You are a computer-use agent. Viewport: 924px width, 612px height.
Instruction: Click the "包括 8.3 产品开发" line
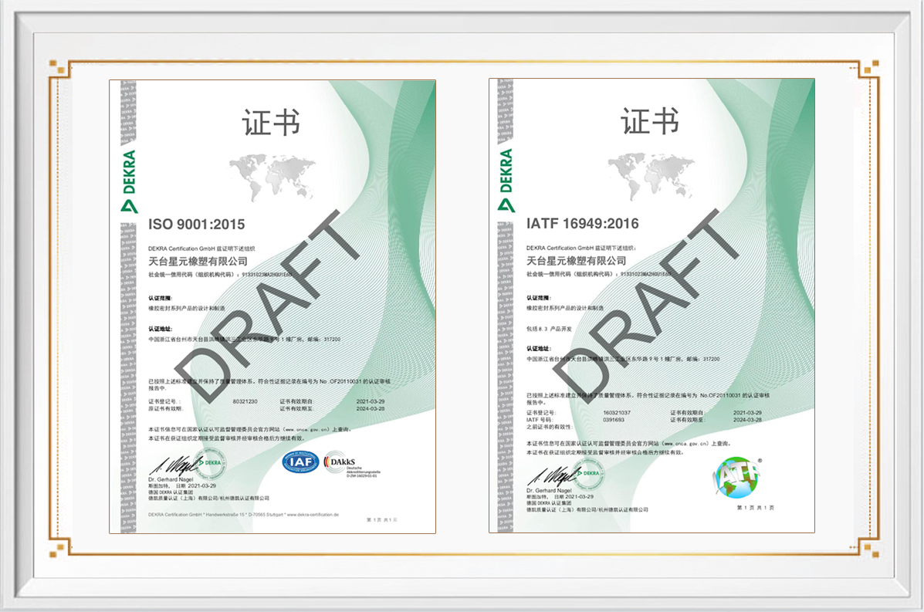(x=549, y=329)
